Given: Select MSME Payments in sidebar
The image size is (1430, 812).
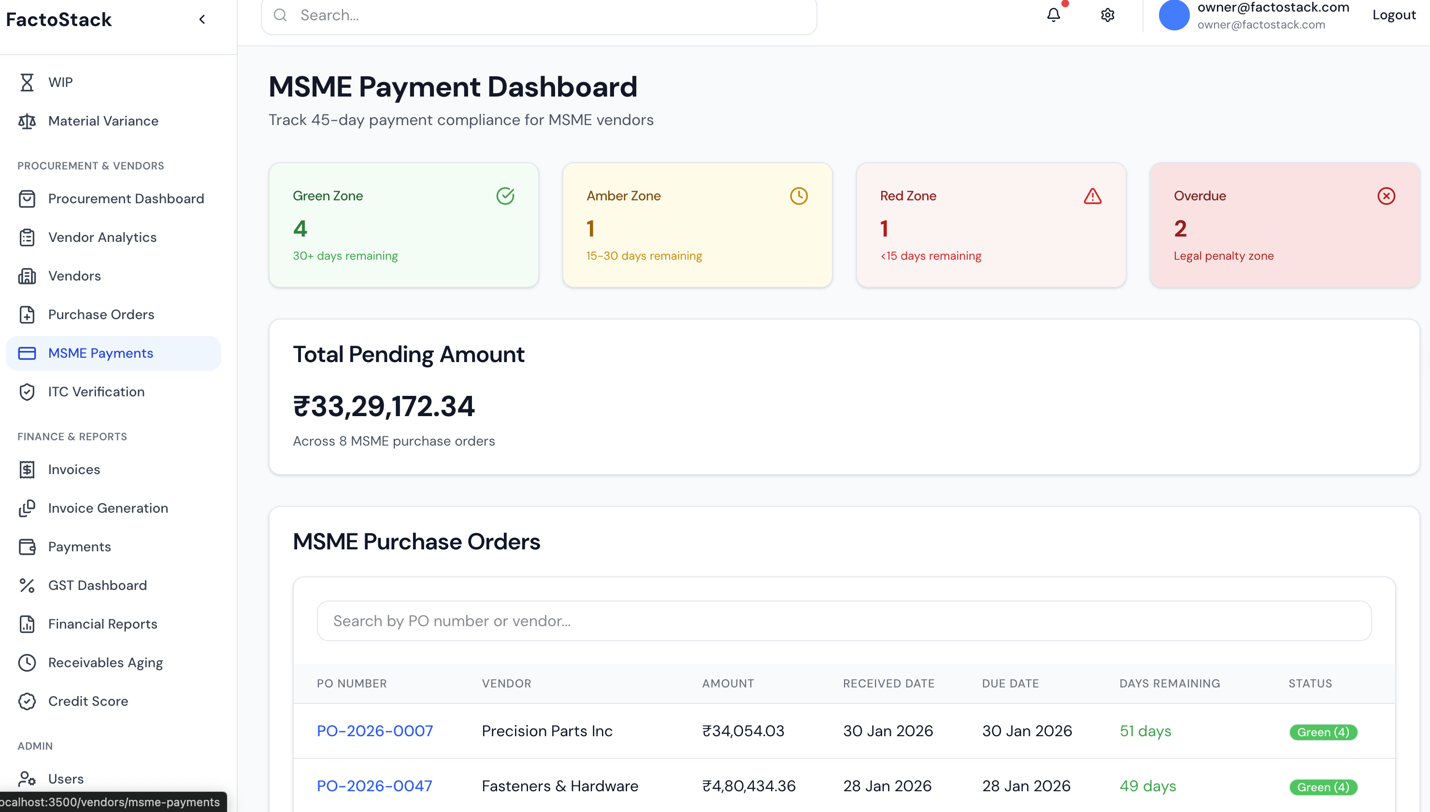Looking at the screenshot, I should coord(113,353).
